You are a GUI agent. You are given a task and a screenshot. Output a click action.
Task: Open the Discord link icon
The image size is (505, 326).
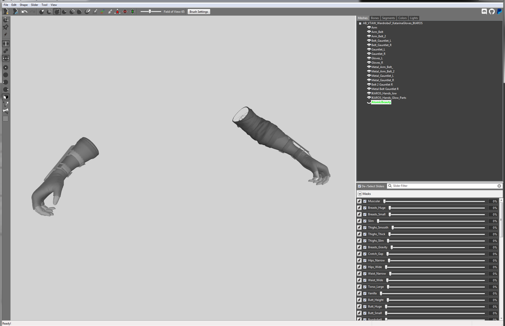pos(484,11)
